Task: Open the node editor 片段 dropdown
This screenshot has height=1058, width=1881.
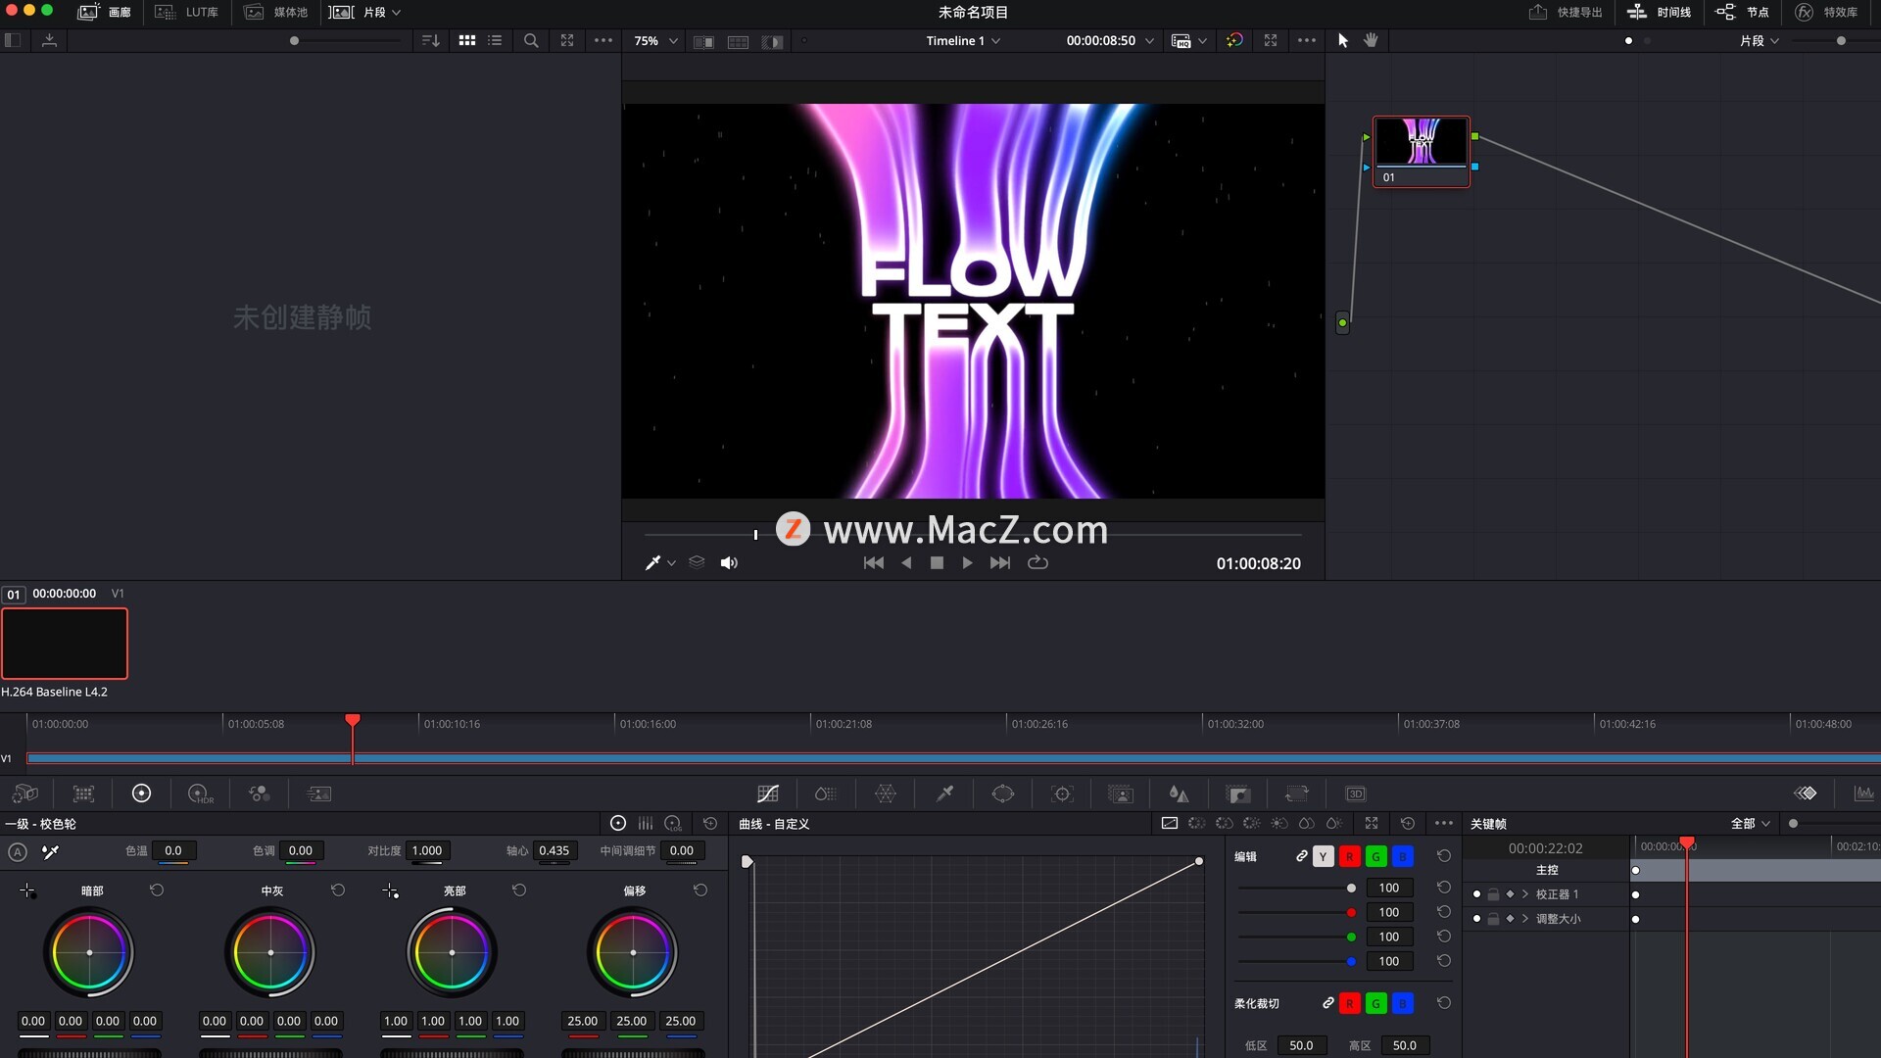Action: pyautogui.click(x=1760, y=40)
